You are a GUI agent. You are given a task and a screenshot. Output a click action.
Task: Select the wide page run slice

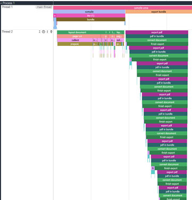[x=79, y=36]
